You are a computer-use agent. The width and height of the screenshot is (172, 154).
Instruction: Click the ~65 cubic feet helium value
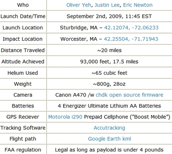[109, 73]
